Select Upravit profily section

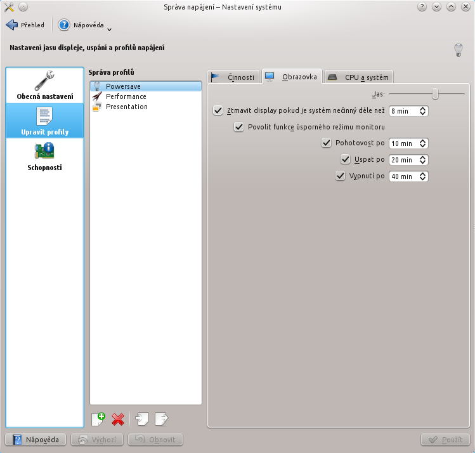[45, 121]
